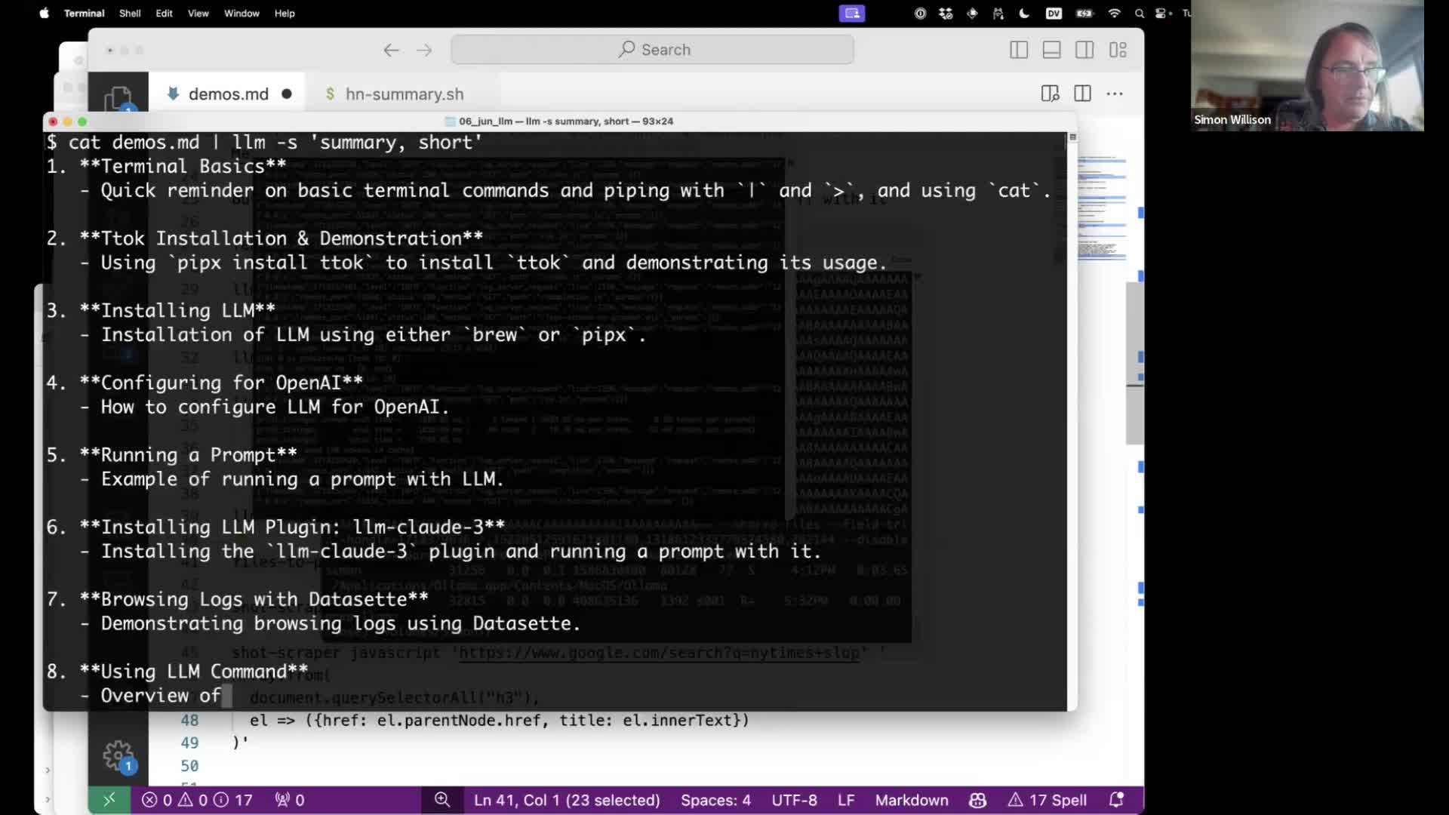Click the Terminal window title bar text
The height and width of the screenshot is (815, 1449).
pyautogui.click(x=566, y=121)
